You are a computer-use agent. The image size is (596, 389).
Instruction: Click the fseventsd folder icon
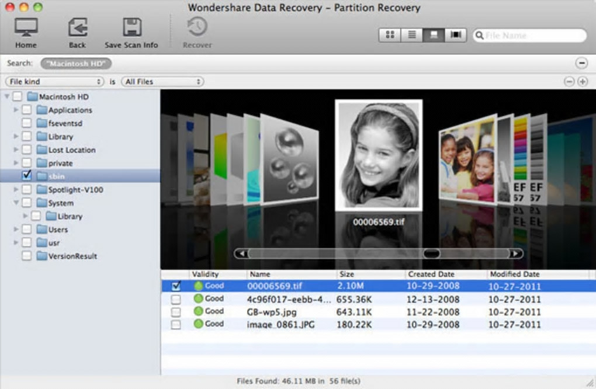(x=42, y=123)
